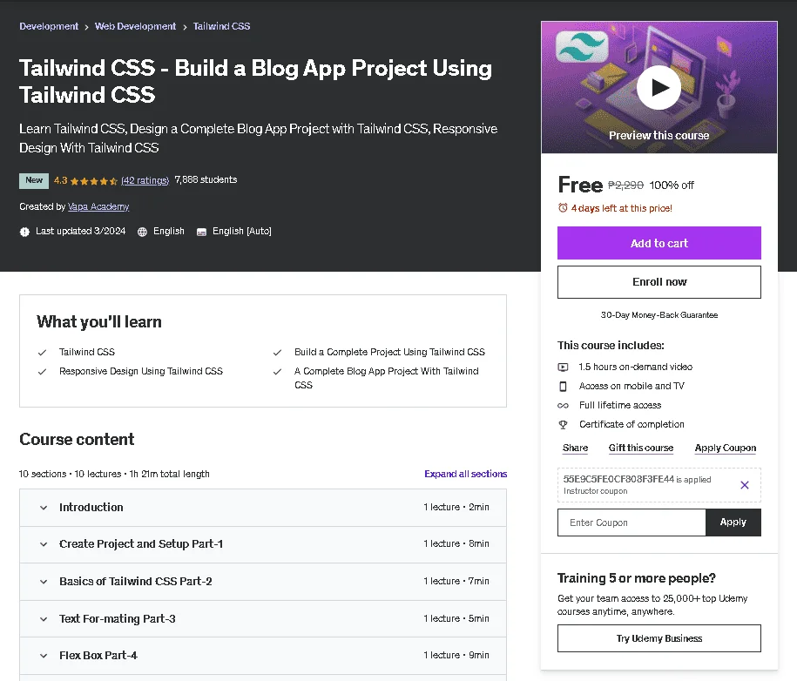Click the globe icon beside English language
Image resolution: width=797 pixels, height=681 pixels.
(142, 232)
